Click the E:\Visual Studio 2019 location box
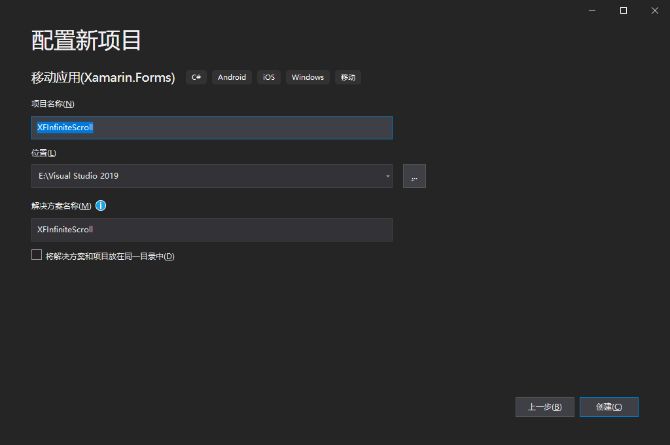Viewport: 670px width, 445px height. point(212,176)
